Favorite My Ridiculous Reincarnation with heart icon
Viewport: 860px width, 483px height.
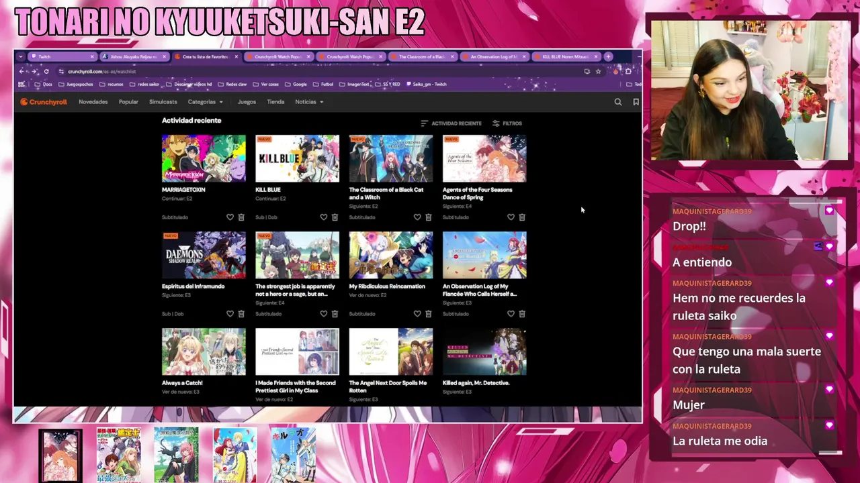pyautogui.click(x=417, y=314)
